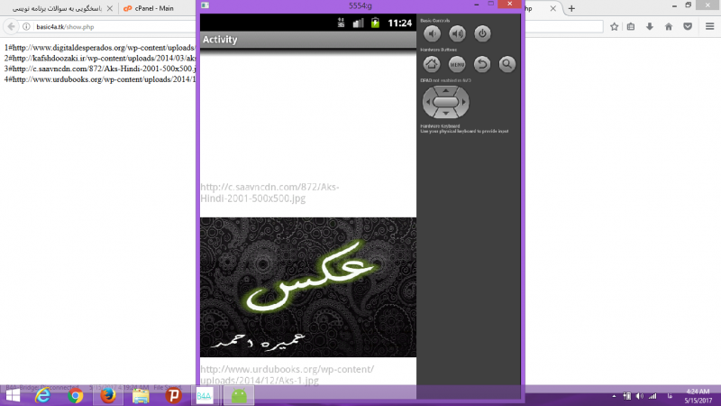This screenshot has height=406, width=721.
Task: Click DPAD up arrow in emulator
Action: (x=445, y=91)
